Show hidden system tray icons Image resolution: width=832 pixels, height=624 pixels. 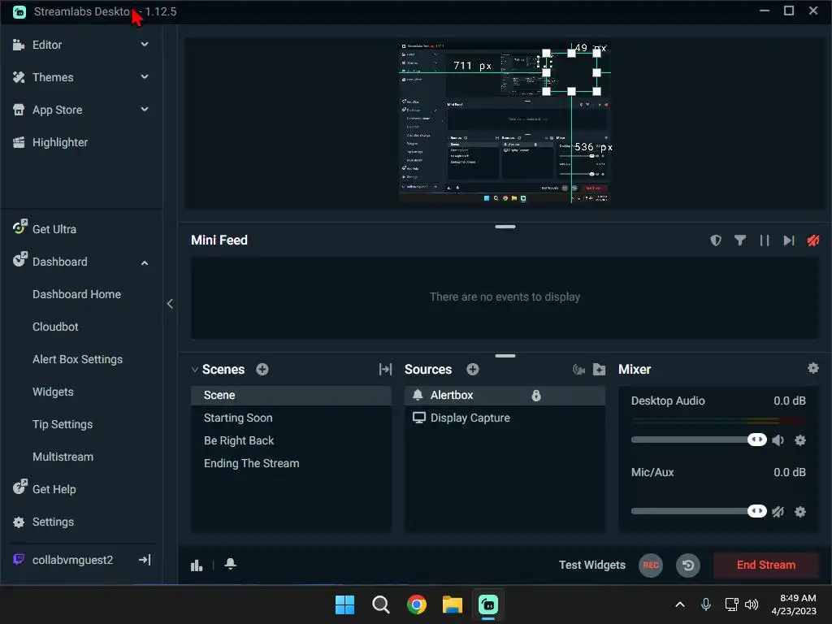680,604
